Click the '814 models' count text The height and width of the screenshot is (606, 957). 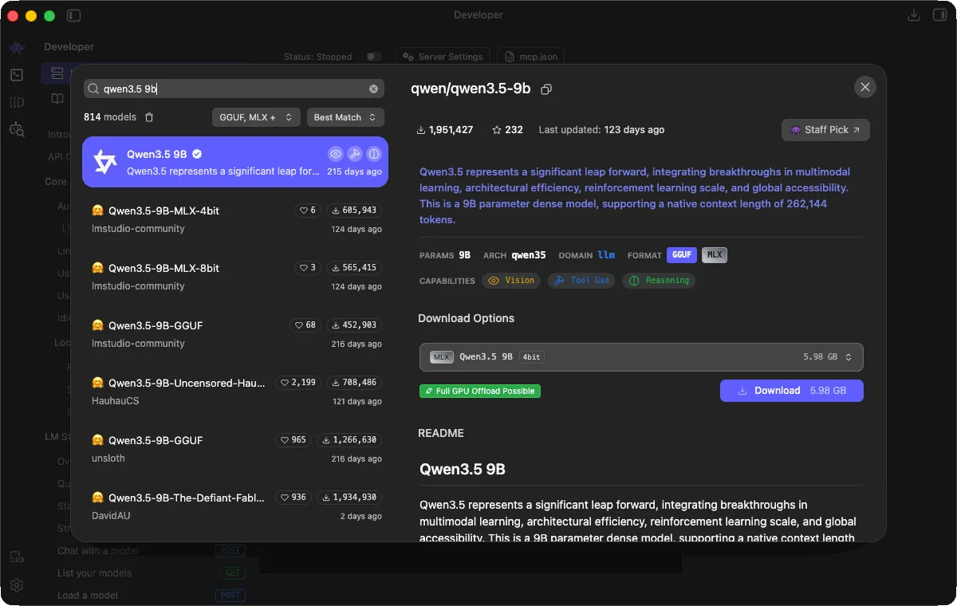coord(110,117)
